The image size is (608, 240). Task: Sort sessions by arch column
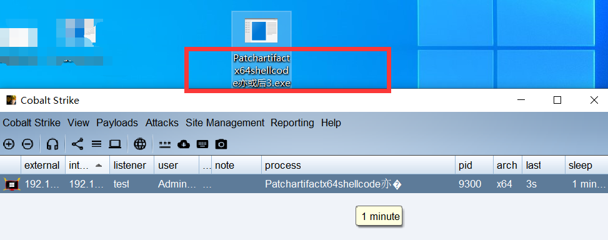point(507,165)
